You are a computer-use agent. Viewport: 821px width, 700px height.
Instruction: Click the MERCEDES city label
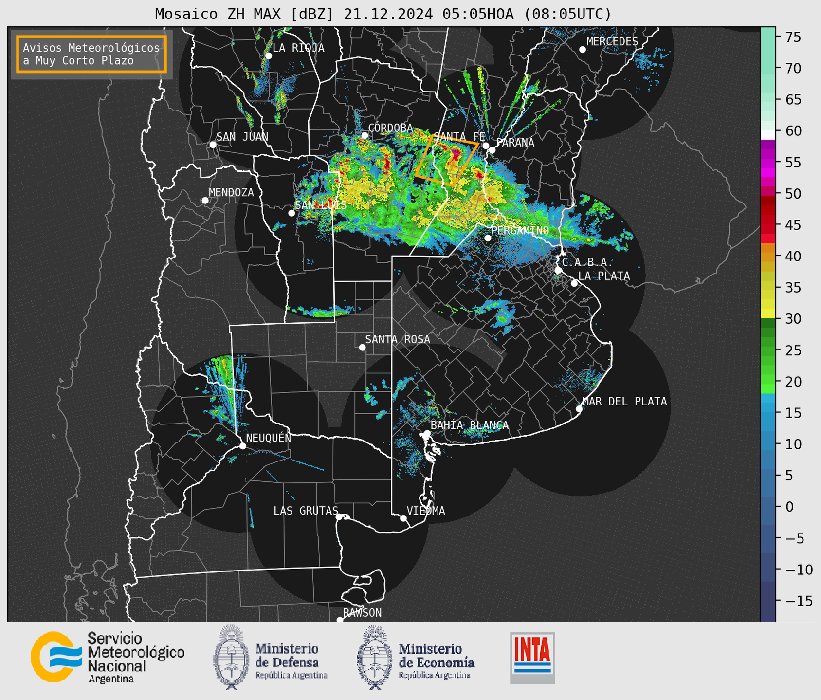[x=612, y=41]
